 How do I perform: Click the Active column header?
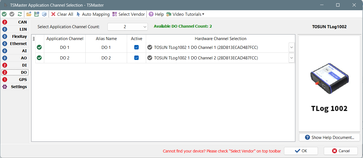136,39
